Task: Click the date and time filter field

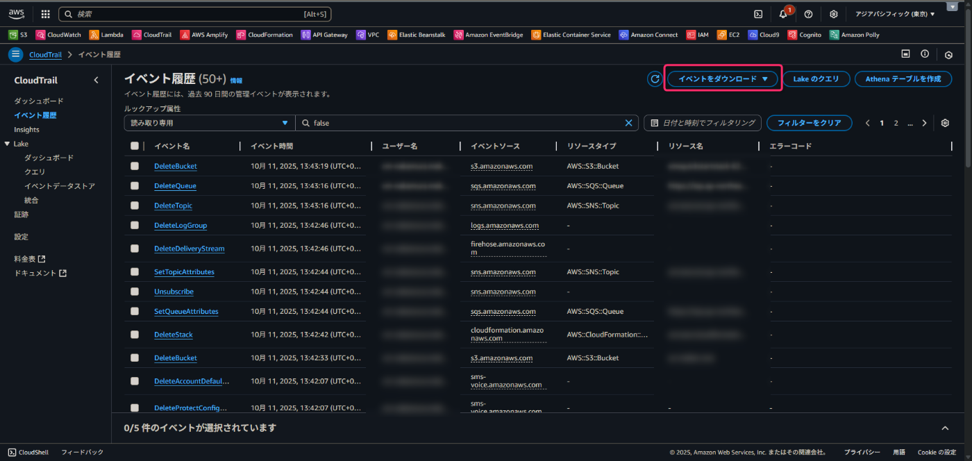Action: tap(703, 123)
